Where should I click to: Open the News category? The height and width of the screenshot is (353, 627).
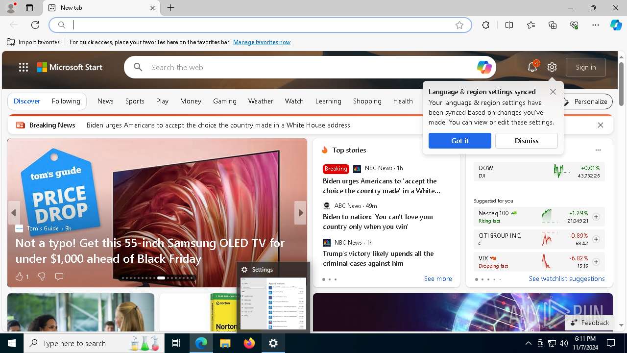(105, 101)
